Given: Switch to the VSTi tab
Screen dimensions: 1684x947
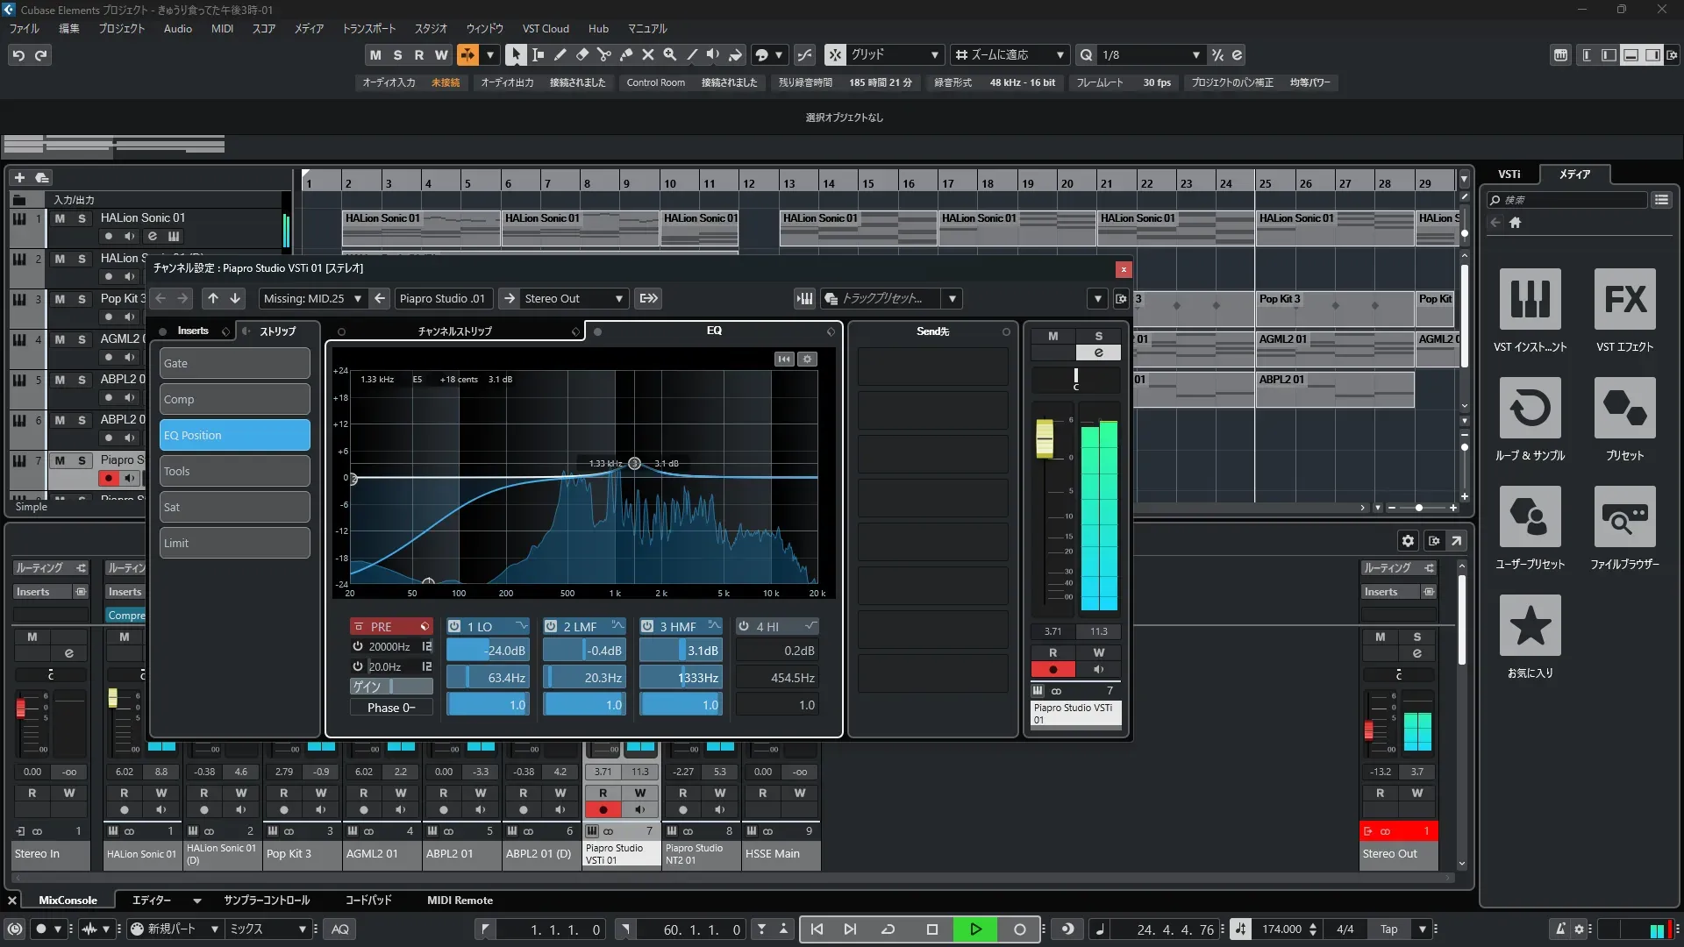Looking at the screenshot, I should pos(1509,174).
